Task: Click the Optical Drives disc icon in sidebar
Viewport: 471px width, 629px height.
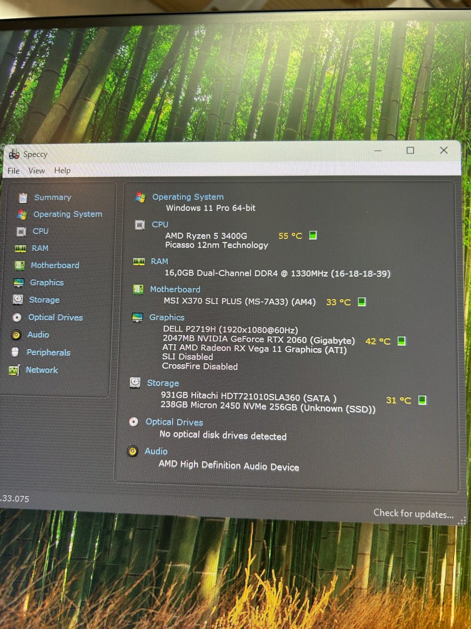Action: coord(17,317)
